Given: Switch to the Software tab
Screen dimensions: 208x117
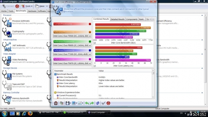Looking at the screenshot, I should 42,11.
